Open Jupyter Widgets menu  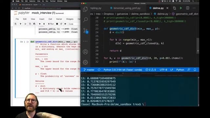pyautogui.click(x=70, y=19)
